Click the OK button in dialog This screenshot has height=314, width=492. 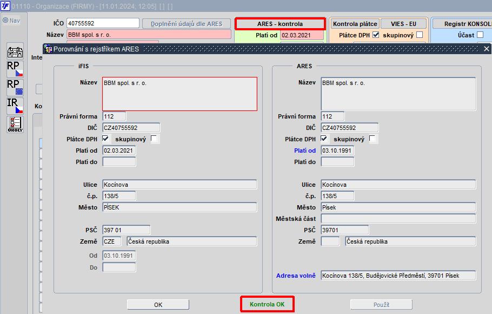(x=158, y=305)
